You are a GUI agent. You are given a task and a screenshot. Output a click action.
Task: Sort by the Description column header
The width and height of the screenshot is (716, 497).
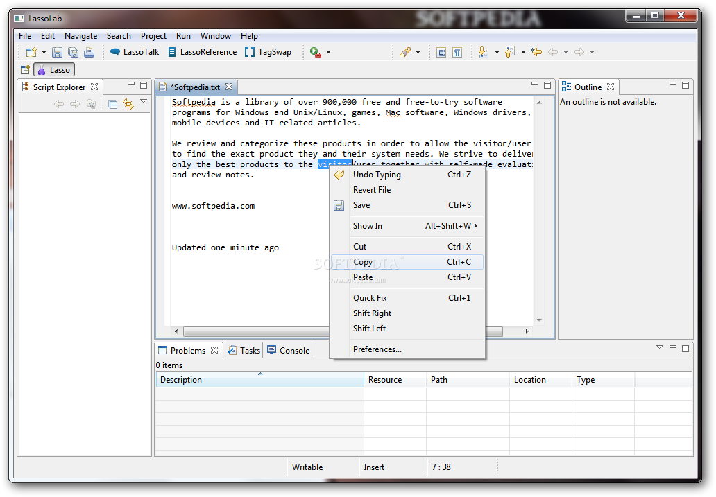(259, 380)
